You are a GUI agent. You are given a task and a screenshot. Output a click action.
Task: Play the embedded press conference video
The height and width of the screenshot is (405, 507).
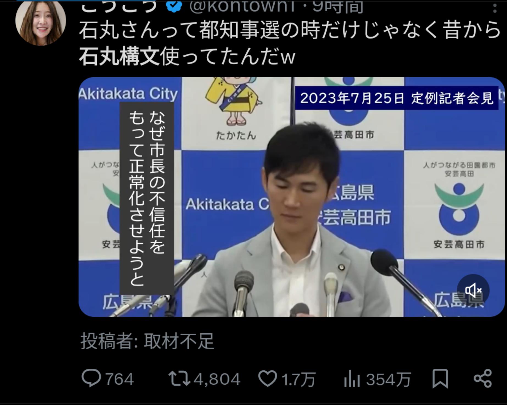click(291, 197)
